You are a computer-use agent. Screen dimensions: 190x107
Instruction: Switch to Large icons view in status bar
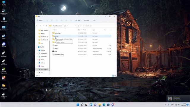coord(115,76)
